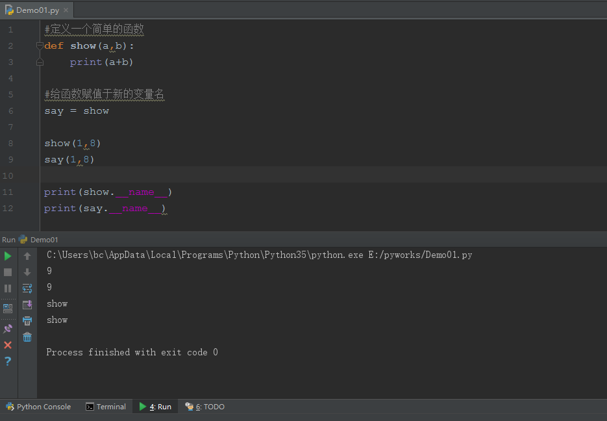Click the Show Command Line icon
Image resolution: width=607 pixels, height=421 pixels.
click(x=8, y=307)
